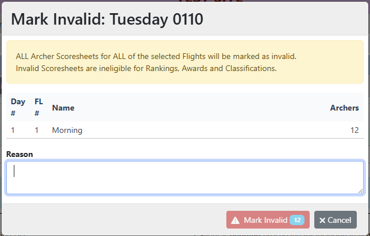370x236 pixels.
Task: Click the warning triangle icon on Mark Invalid
Action: (236, 221)
